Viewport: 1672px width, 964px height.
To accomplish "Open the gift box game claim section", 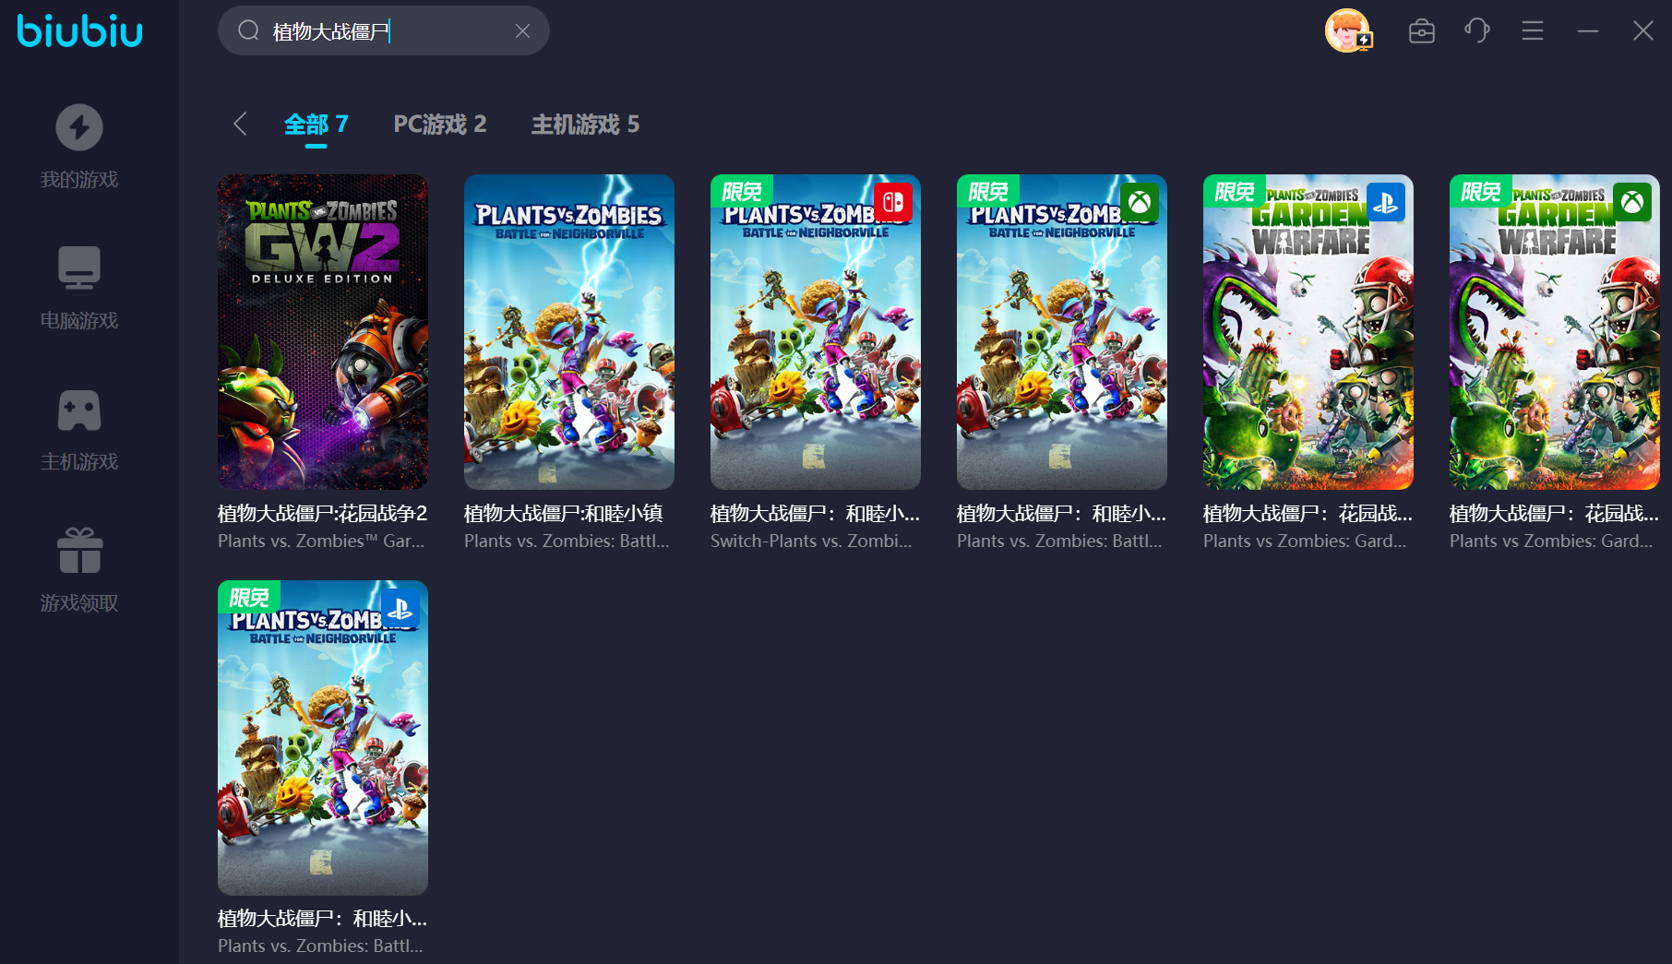I will pyautogui.click(x=79, y=551).
